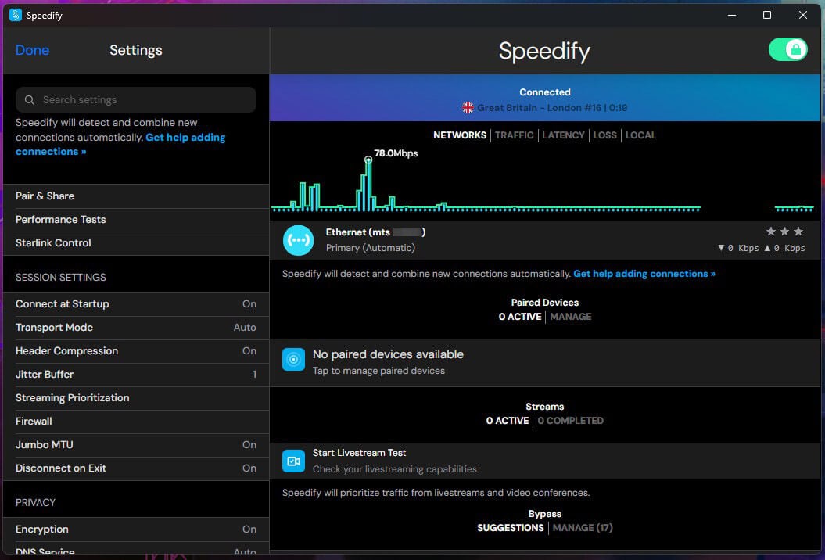
Task: Select the 0 ACTIVE streams tab
Action: pos(508,421)
